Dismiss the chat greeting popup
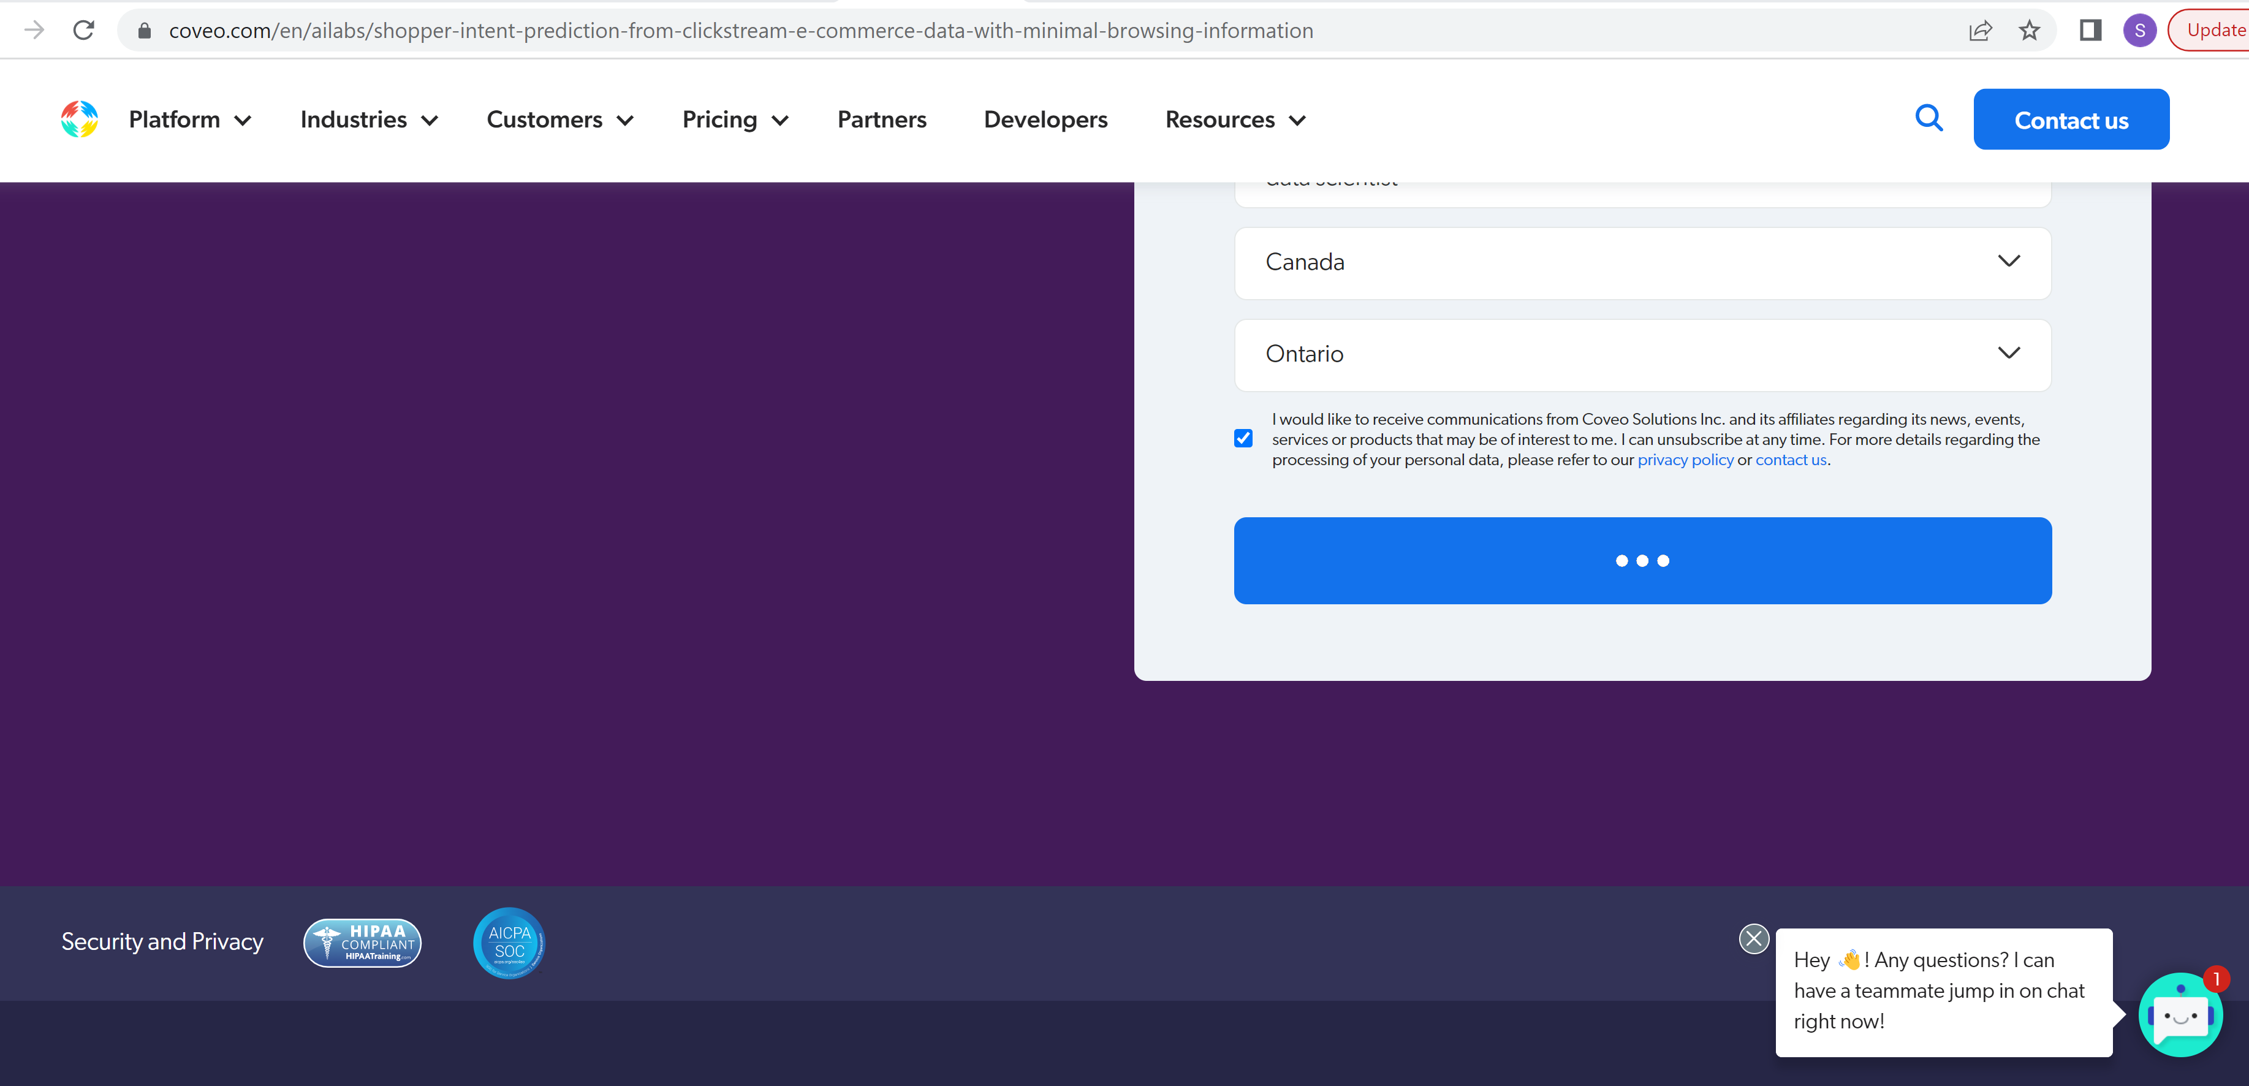This screenshot has height=1086, width=2249. click(x=1753, y=940)
